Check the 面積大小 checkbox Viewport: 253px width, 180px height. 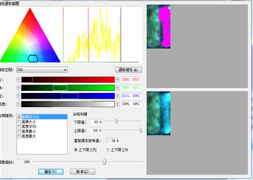(19, 122)
